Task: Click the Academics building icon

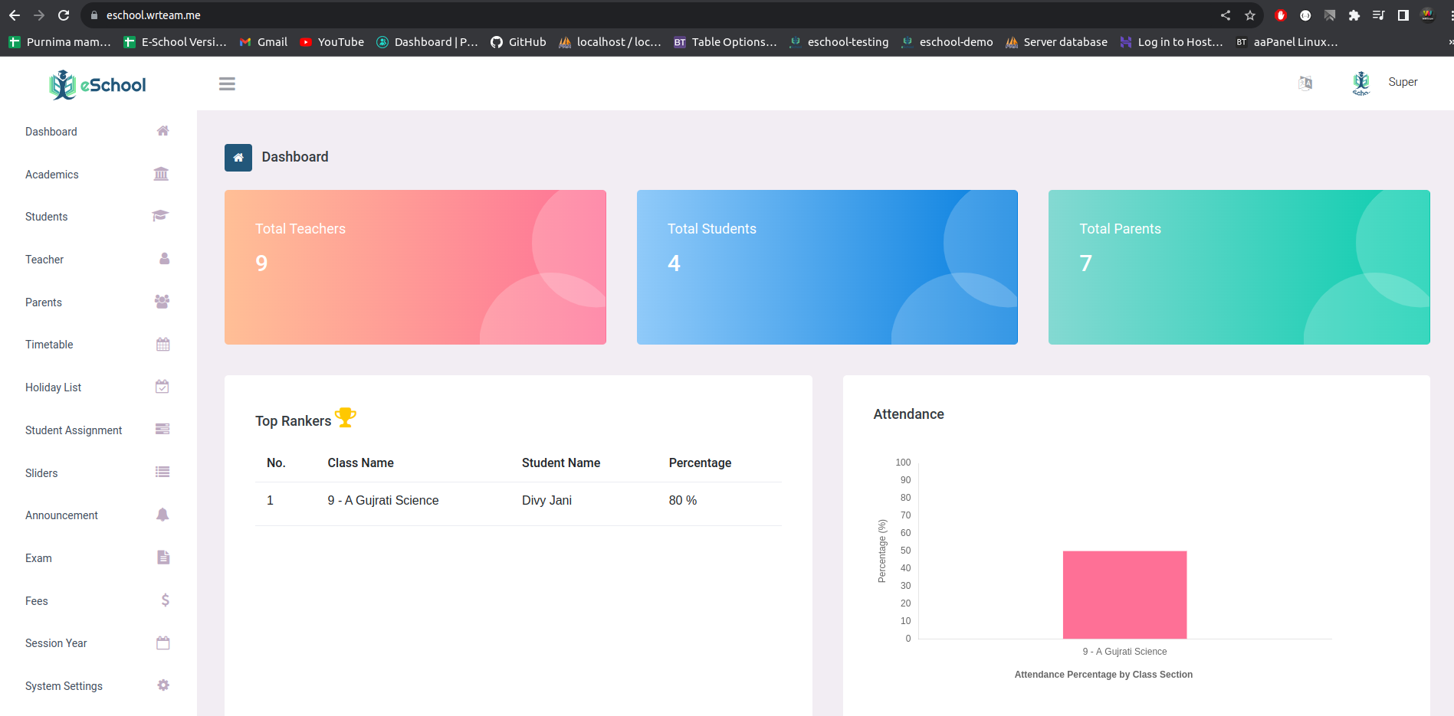Action: (x=161, y=174)
